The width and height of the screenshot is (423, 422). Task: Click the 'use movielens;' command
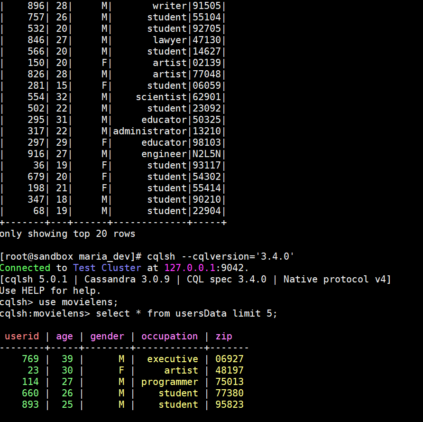pyautogui.click(x=79, y=302)
